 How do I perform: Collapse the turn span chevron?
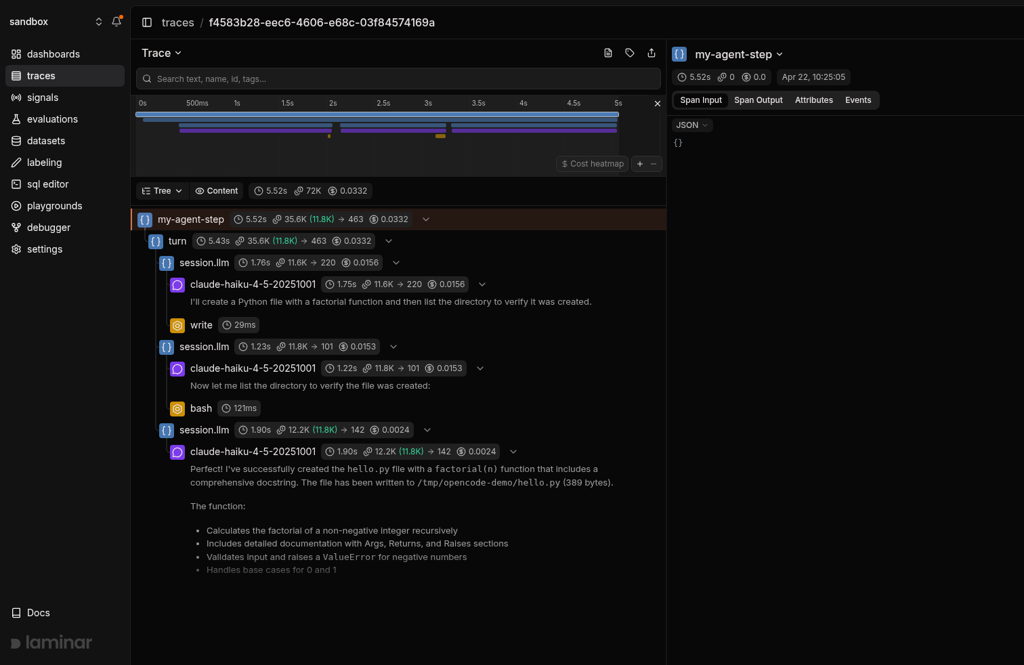pos(389,241)
